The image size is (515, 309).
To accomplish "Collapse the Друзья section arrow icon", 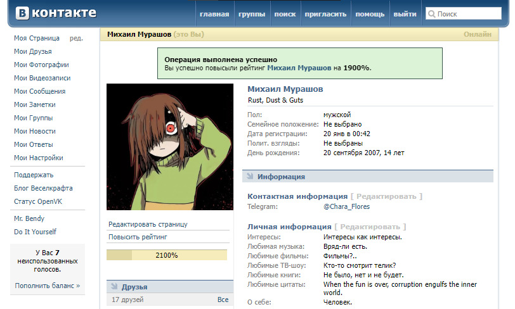I will coord(114,286).
